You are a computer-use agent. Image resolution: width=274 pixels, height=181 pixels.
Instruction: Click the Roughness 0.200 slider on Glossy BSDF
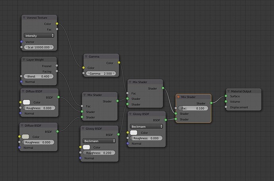tap(99, 153)
